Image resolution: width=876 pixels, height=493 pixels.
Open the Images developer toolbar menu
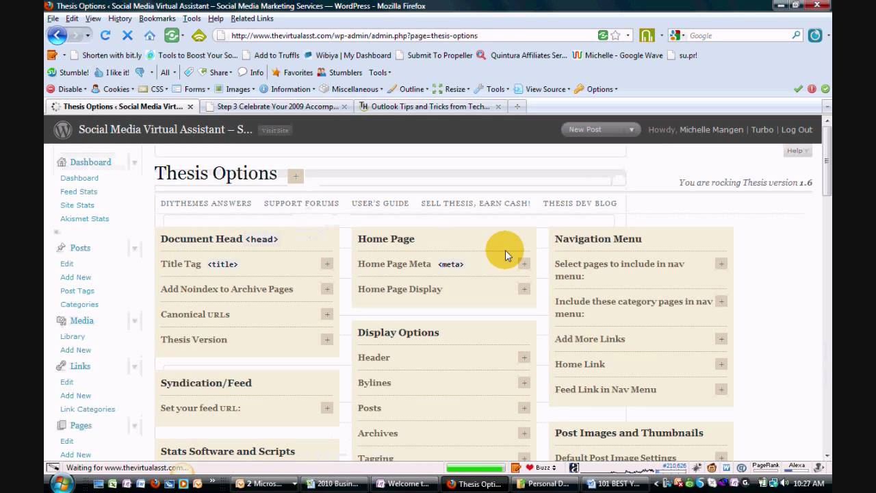click(234, 89)
